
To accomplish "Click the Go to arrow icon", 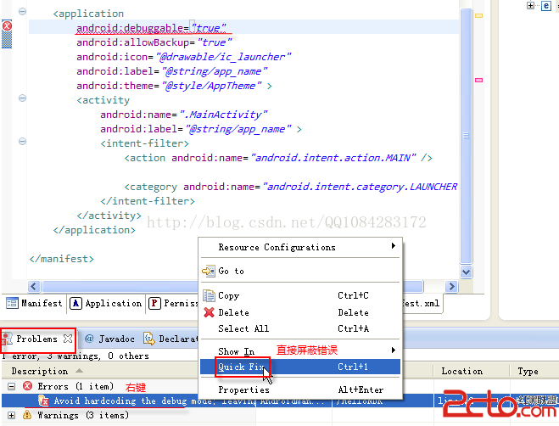I will coord(209,271).
